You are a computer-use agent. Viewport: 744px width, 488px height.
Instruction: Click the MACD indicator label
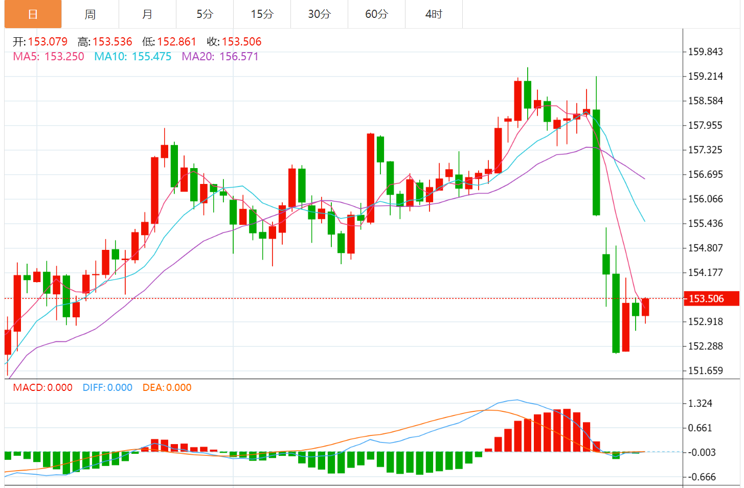point(42,387)
